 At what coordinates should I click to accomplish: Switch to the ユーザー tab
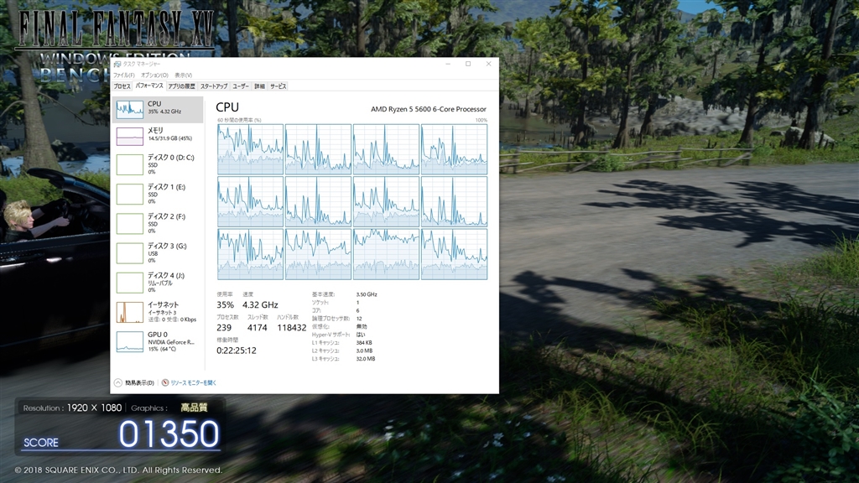coord(241,86)
